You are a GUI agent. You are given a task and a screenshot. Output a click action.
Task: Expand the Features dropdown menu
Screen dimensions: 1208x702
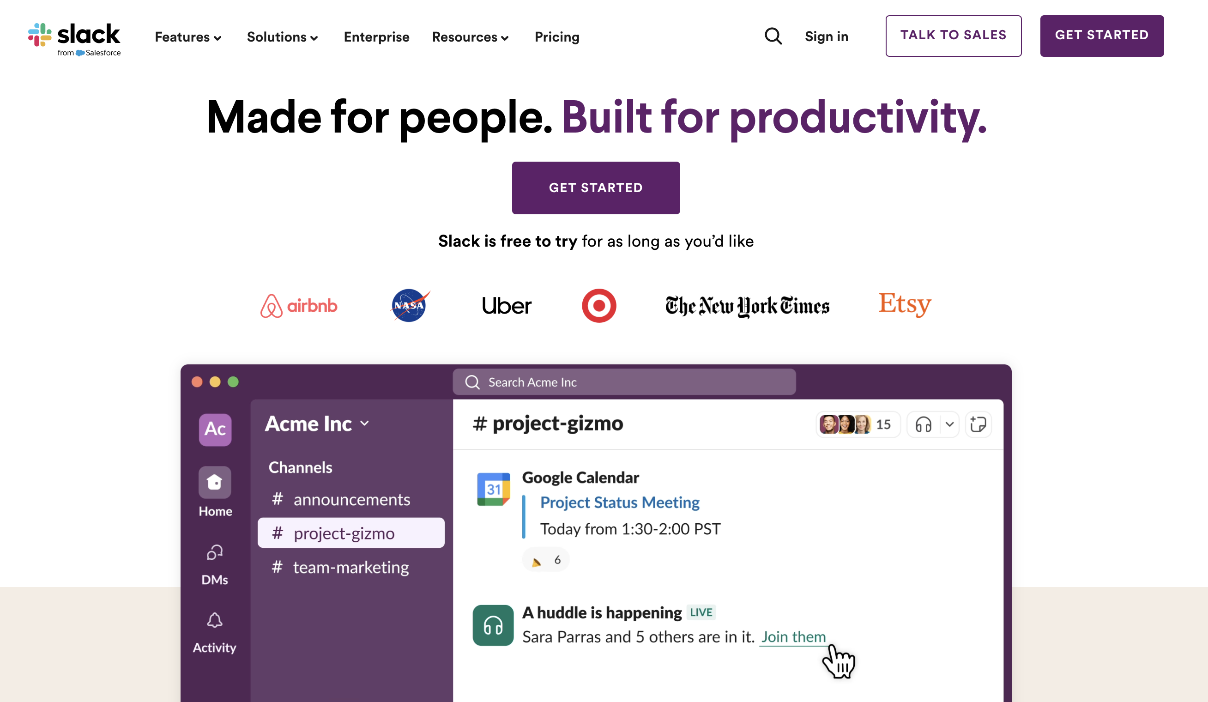pos(188,37)
